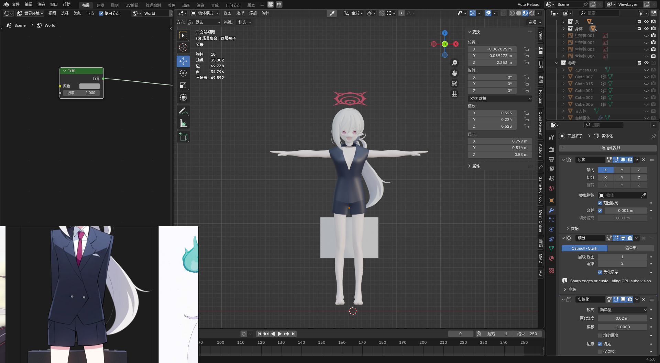Select 简单型 subdivision type button
The width and height of the screenshot is (660, 363).
coord(630,248)
